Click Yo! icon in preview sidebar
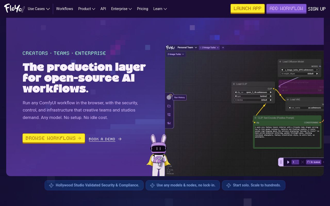Viewport: 330px width, 206px height. coord(169,123)
